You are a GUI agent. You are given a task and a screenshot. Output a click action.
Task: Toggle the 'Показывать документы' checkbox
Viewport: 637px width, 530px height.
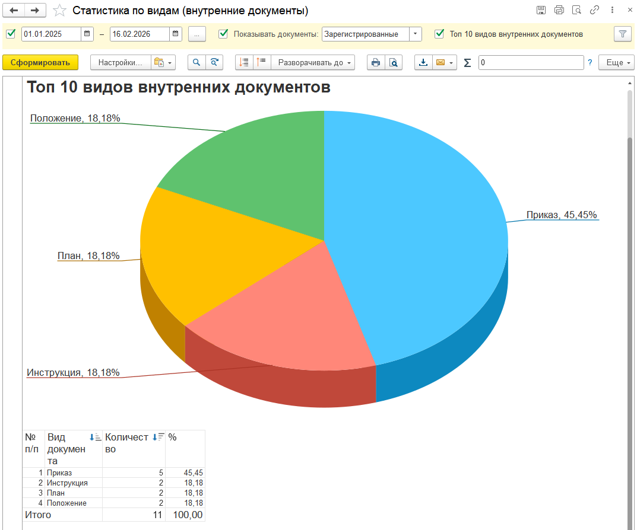pyautogui.click(x=223, y=34)
